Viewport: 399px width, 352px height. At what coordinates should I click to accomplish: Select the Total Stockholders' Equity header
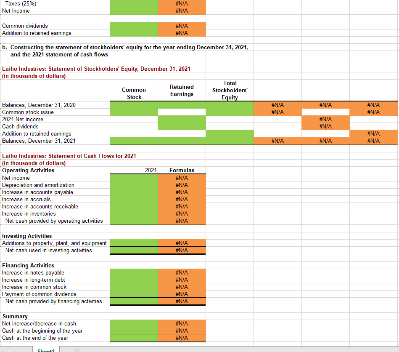coord(230,90)
